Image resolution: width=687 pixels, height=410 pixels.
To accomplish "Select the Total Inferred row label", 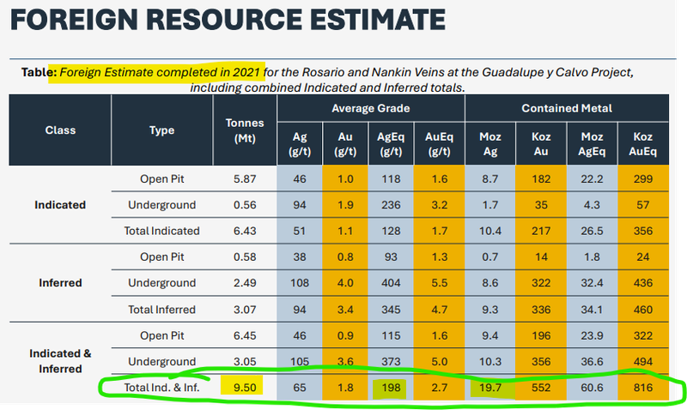I will (x=161, y=308).
